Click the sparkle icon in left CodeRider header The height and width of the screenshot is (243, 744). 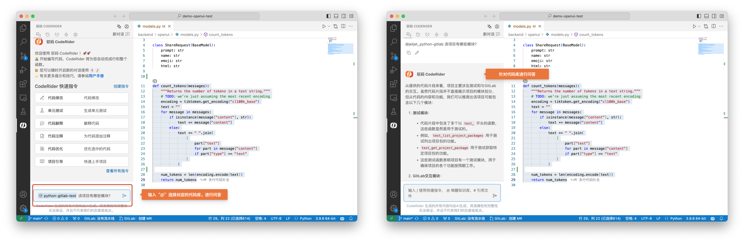coord(119,26)
